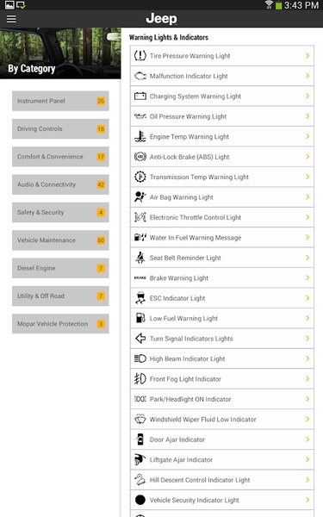The height and width of the screenshot is (517, 323).
Task: Expand Seat Belt Reminder Light chevron
Action: pos(307,258)
